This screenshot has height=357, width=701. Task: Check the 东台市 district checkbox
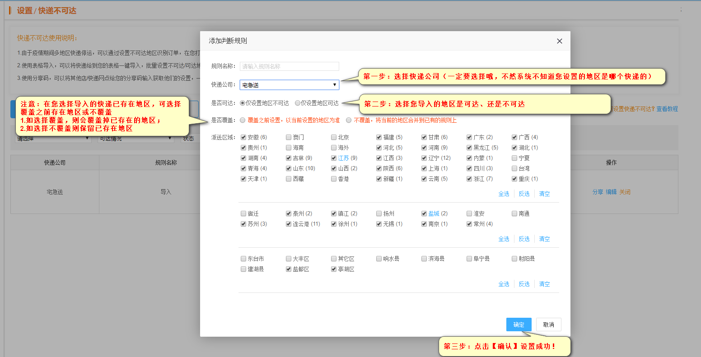pyautogui.click(x=244, y=259)
